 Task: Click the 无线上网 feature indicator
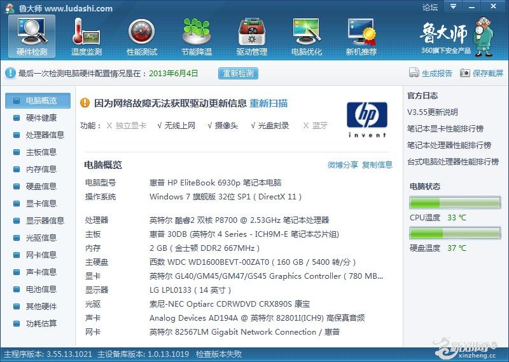[176, 126]
